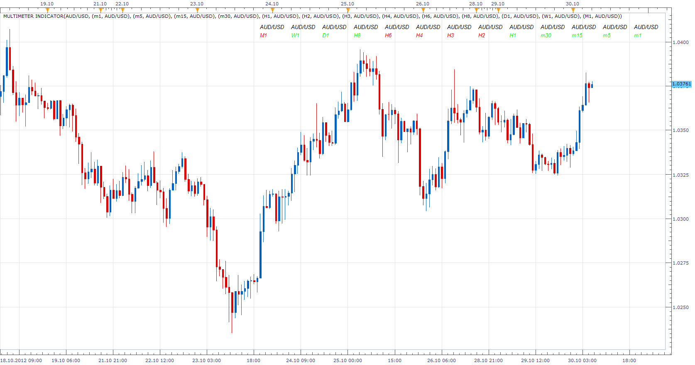Click the 24.10 09:00 time axis label

coord(301,360)
